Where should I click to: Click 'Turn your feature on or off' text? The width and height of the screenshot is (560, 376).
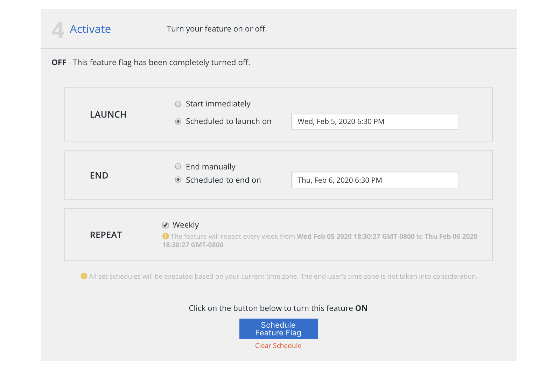[x=217, y=29]
